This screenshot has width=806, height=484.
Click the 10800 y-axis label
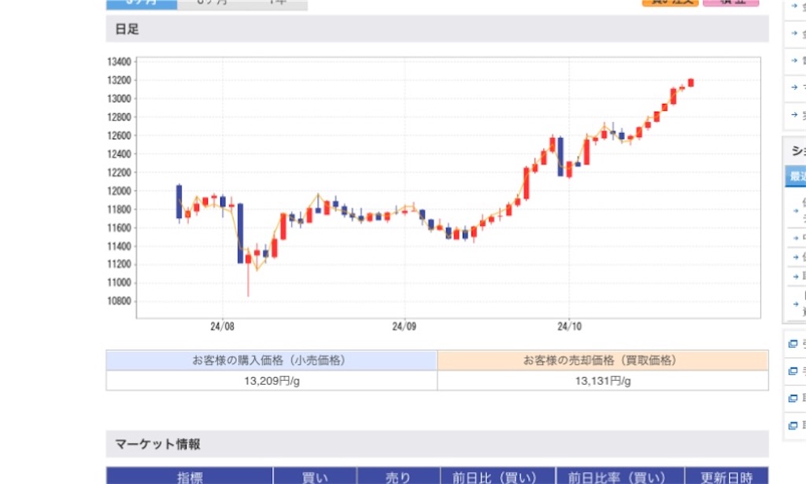pyautogui.click(x=120, y=301)
